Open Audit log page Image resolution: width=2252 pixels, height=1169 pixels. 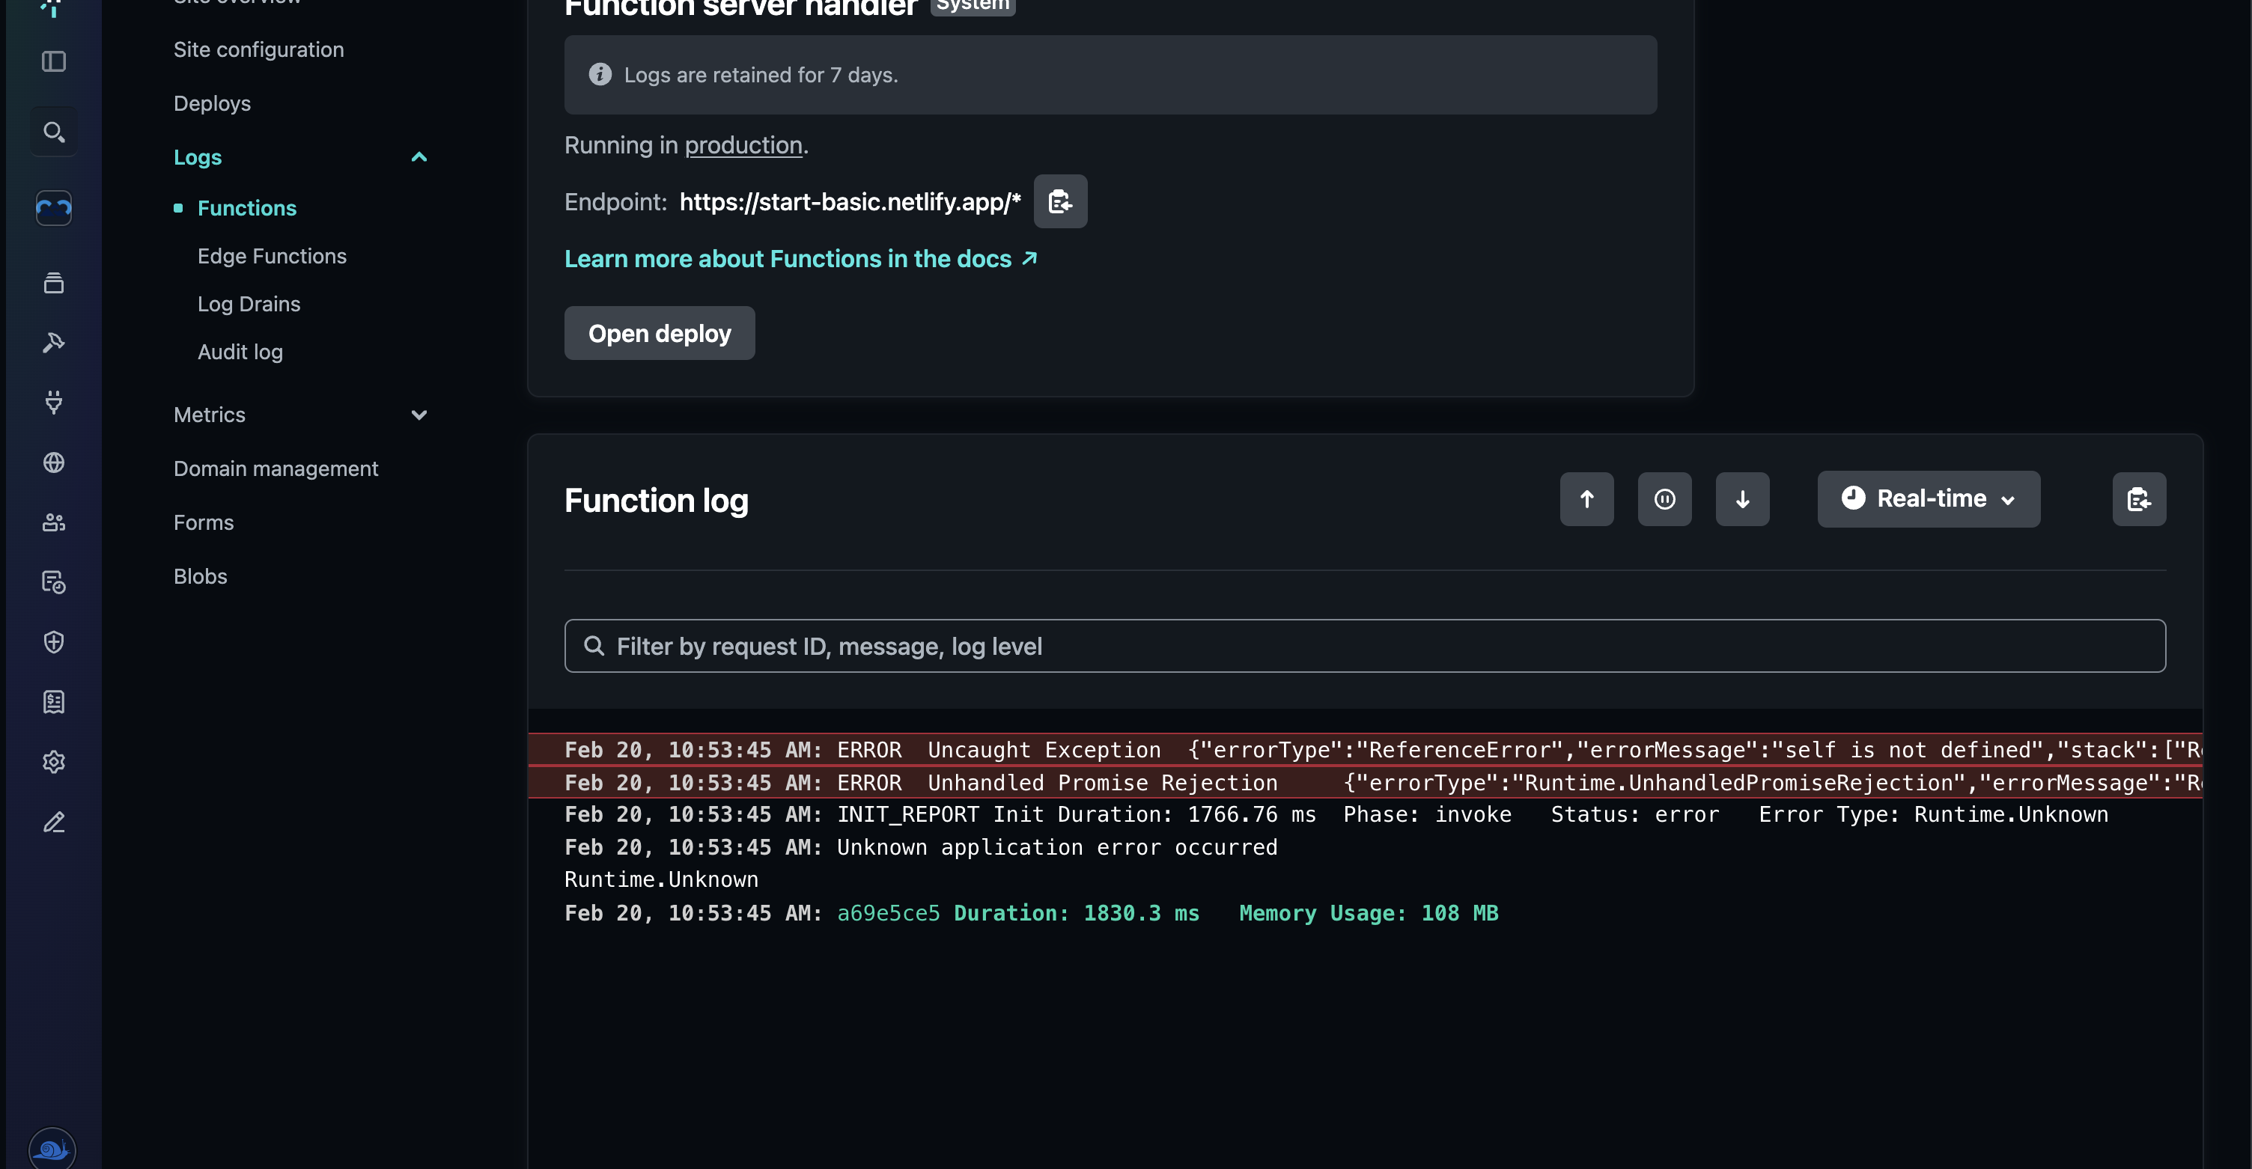point(240,352)
